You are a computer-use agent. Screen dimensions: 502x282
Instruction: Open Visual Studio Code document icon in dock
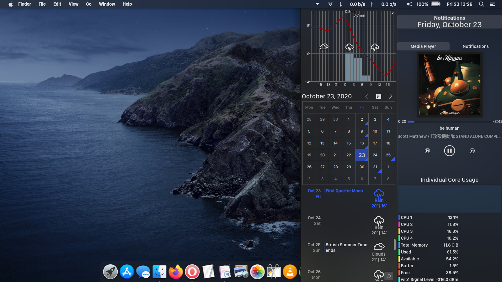[x=225, y=272]
